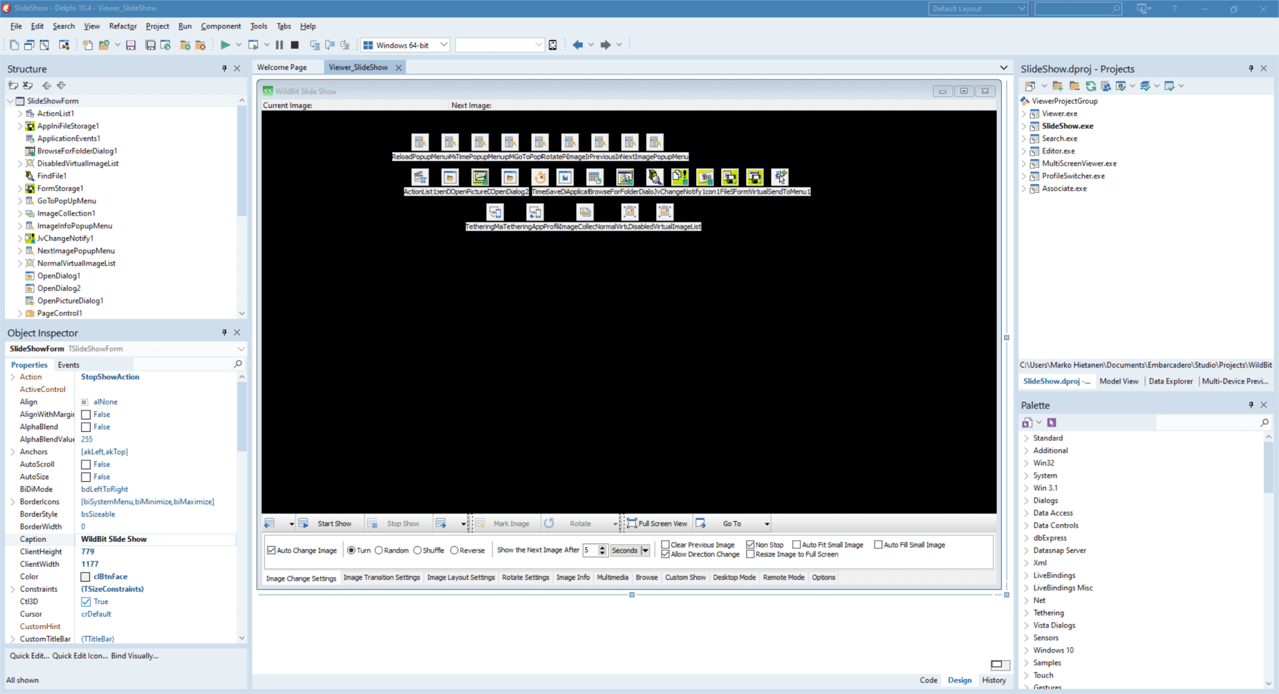Image resolution: width=1279 pixels, height=694 pixels.
Task: Select the ActionList1 component icon on form
Action: 420,177
